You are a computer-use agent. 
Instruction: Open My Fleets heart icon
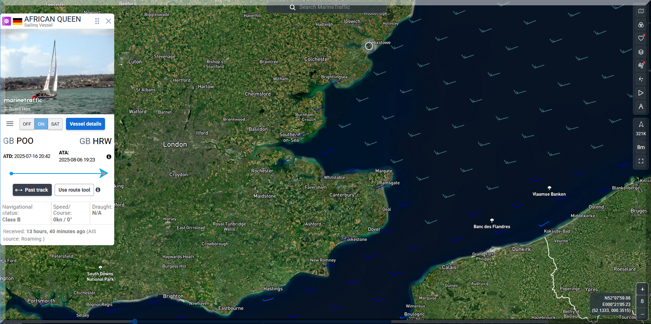641,38
